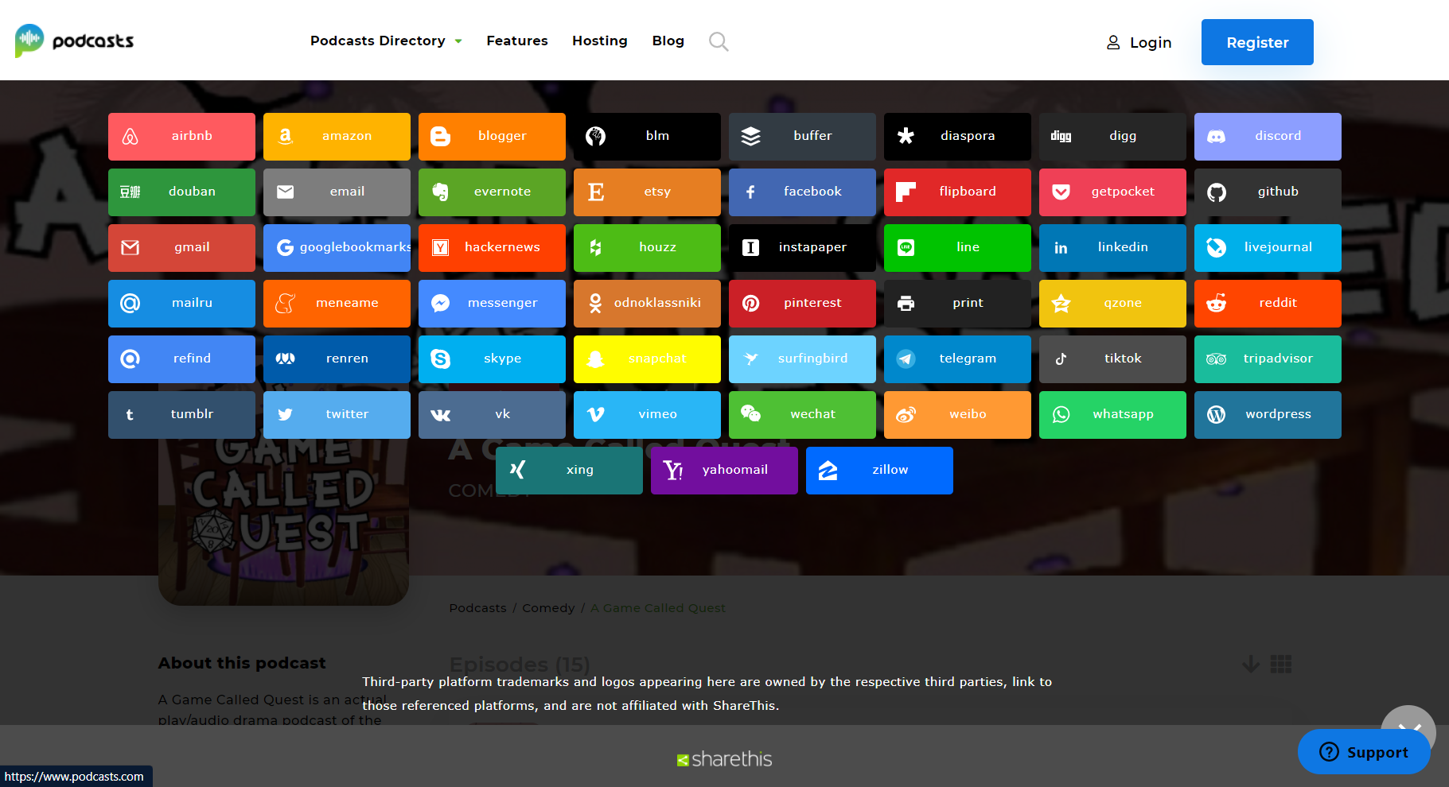This screenshot has width=1449, height=787.
Task: Click the Snapchat ghost icon
Action: pyautogui.click(x=596, y=359)
